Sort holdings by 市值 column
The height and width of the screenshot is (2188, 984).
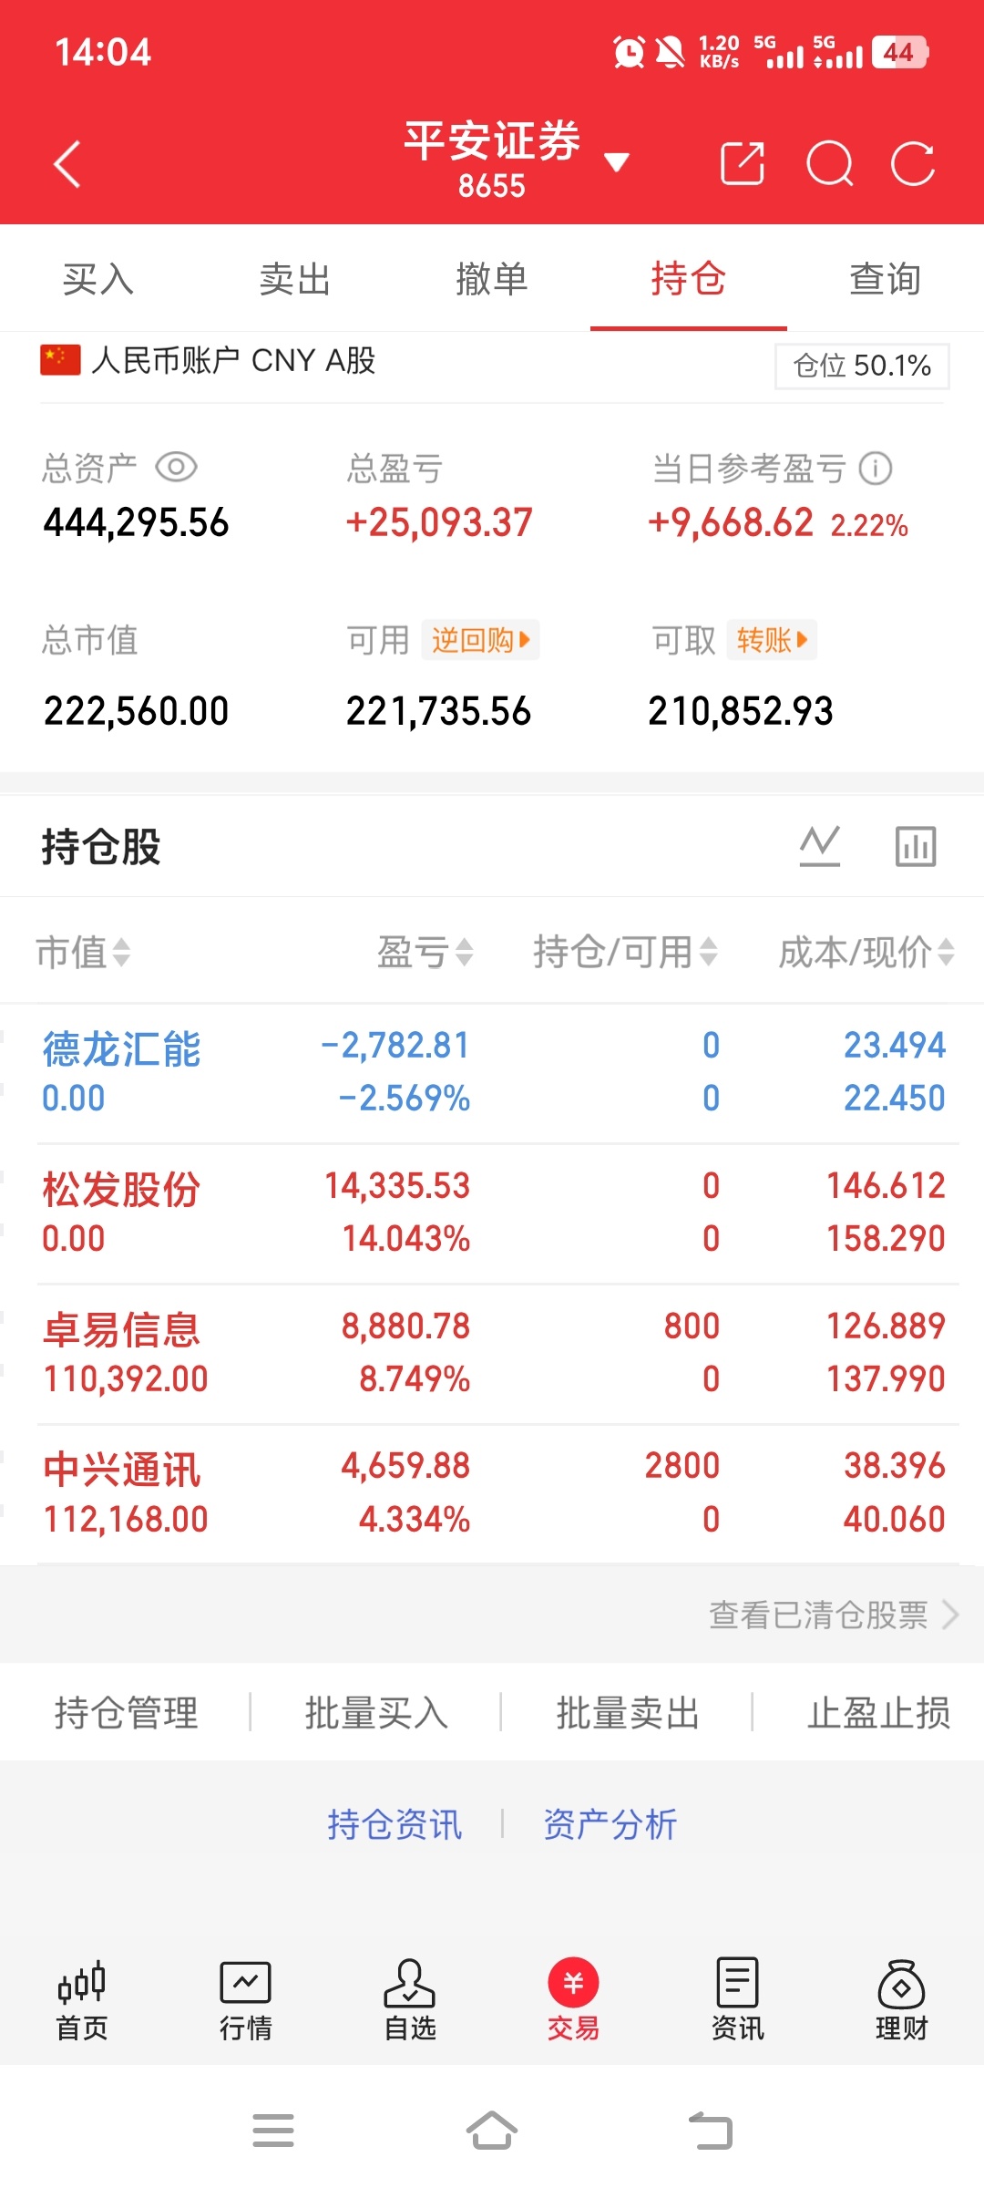[x=83, y=953]
